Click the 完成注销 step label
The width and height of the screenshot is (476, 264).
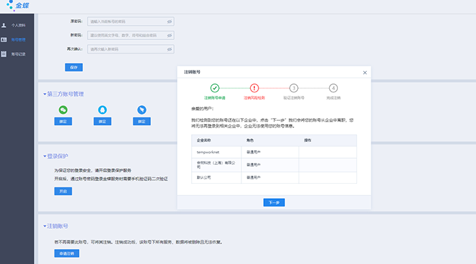[333, 98]
